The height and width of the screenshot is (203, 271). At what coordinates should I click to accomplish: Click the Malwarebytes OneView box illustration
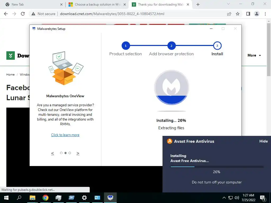point(66,68)
